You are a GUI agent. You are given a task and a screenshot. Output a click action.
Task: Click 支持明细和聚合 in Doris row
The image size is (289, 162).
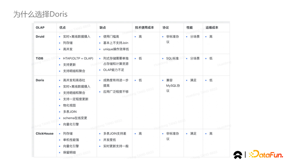pyautogui.click(x=74, y=93)
